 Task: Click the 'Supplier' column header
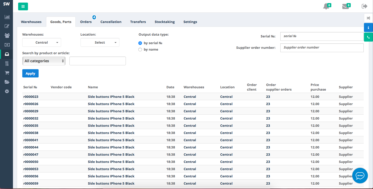click(346, 87)
